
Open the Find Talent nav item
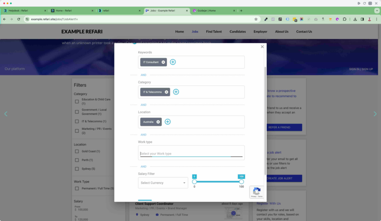[214, 32]
